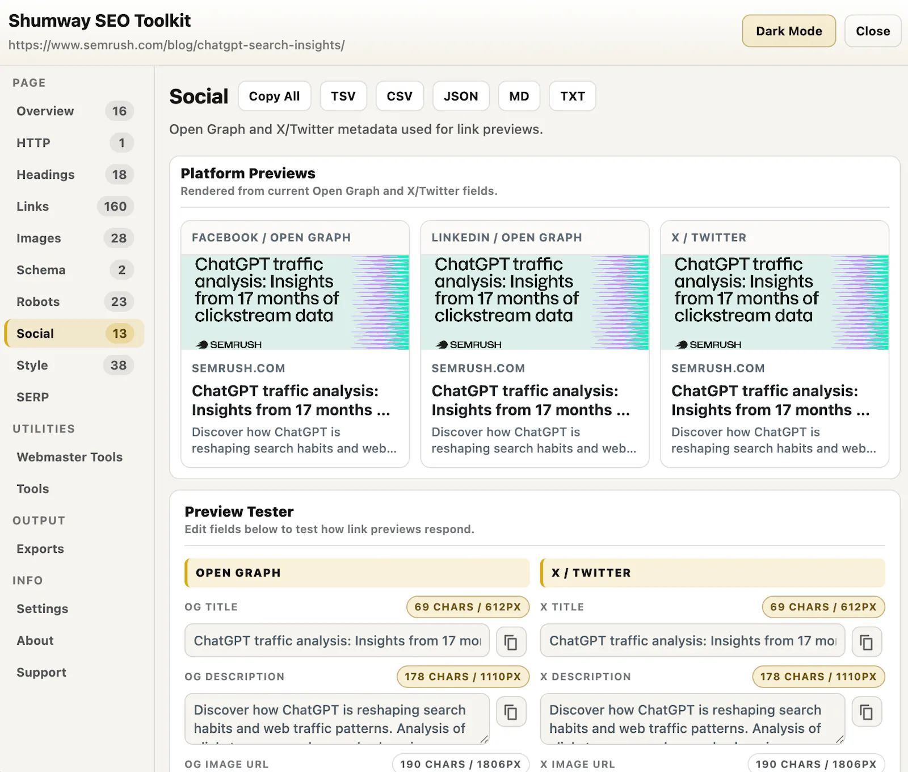Click the X Description text area
The width and height of the screenshot is (908, 772).
coord(692,719)
